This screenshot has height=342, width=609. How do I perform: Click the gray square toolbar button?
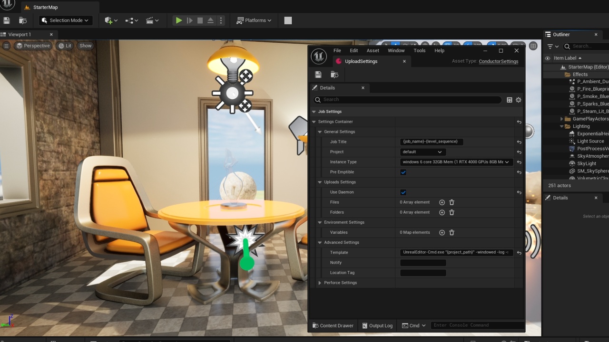tap(288, 20)
